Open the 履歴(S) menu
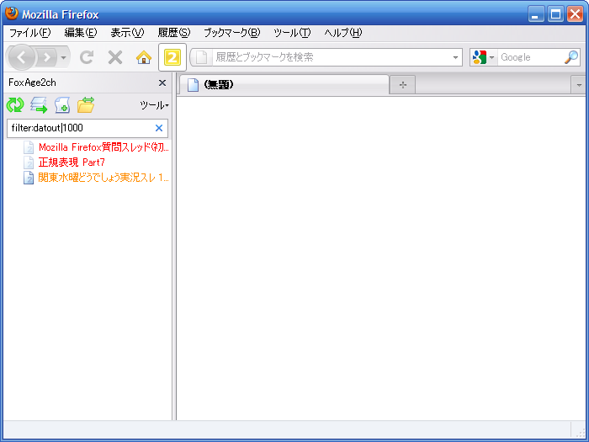589x442 pixels. tap(174, 33)
